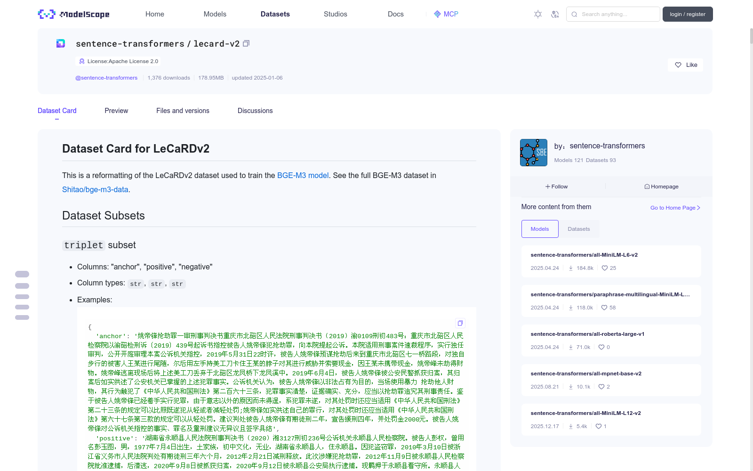753x471 pixels.
Task: Click heart icon on all-MiniLM-L6-v2 card
Action: pyautogui.click(x=605, y=268)
